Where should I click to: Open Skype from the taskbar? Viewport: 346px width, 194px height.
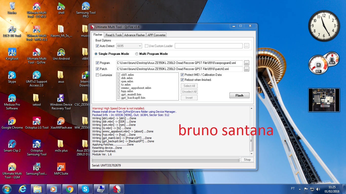pyautogui.click(x=85, y=189)
